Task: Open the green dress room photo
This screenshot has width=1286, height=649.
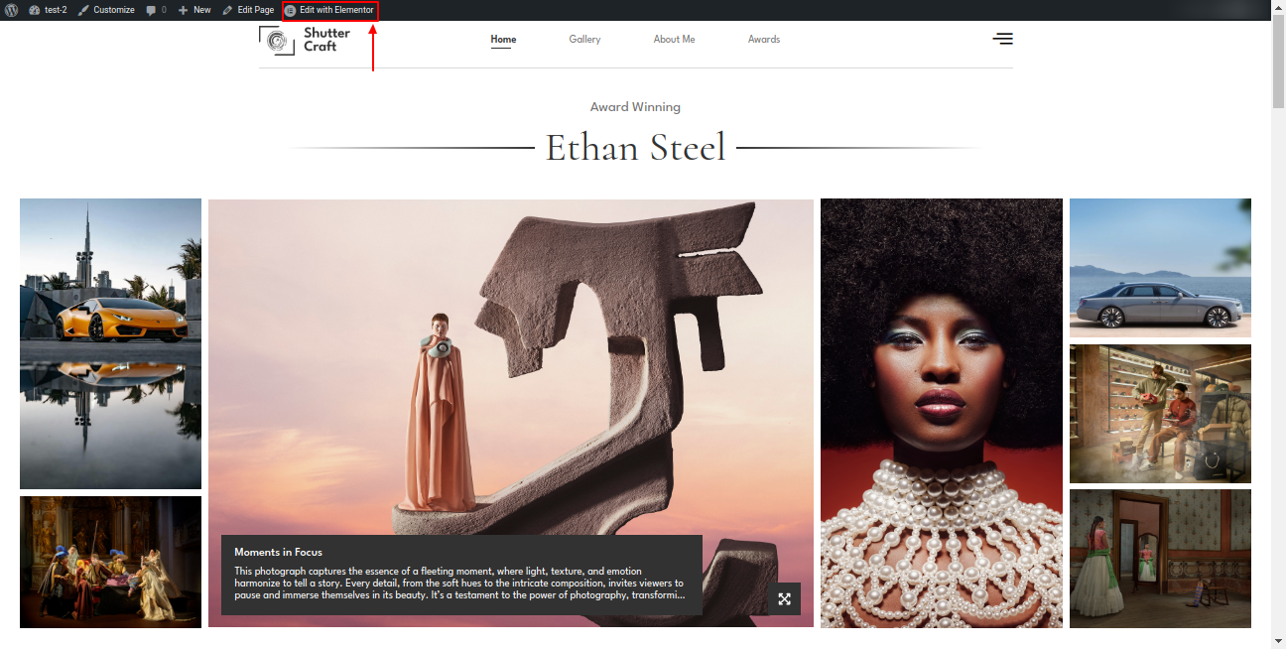Action: click(1160, 559)
